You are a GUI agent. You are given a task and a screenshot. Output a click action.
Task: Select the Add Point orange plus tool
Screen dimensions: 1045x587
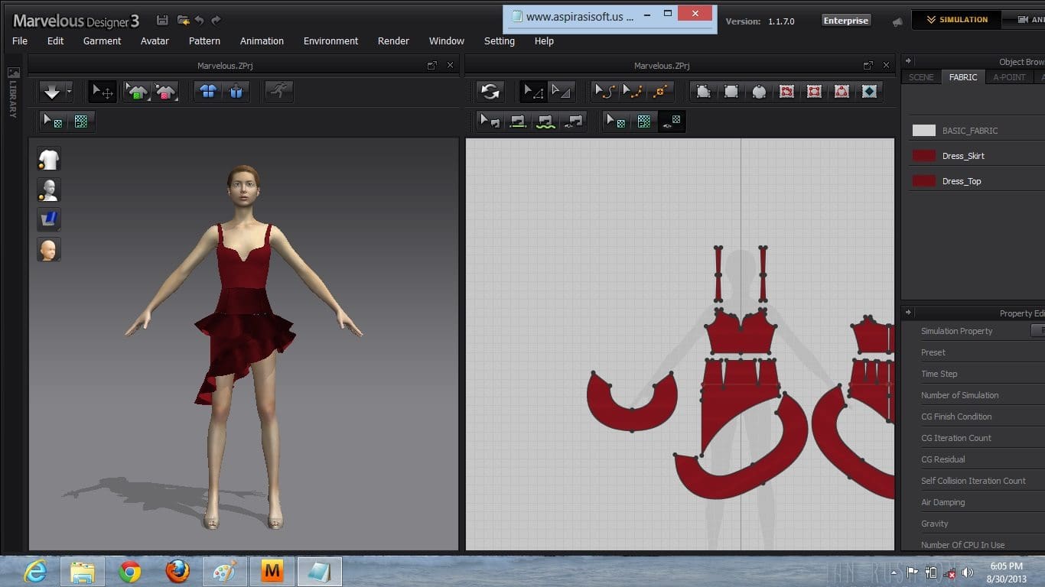tap(659, 92)
